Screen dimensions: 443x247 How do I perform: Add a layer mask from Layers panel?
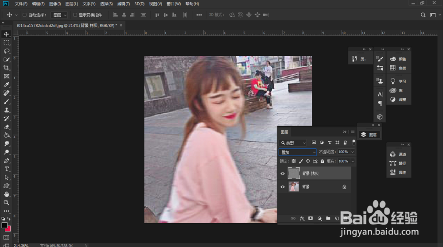point(311,218)
